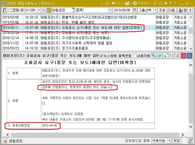
Task: Click the filter funnel icon at bottom right
Action: pyautogui.click(x=190, y=141)
